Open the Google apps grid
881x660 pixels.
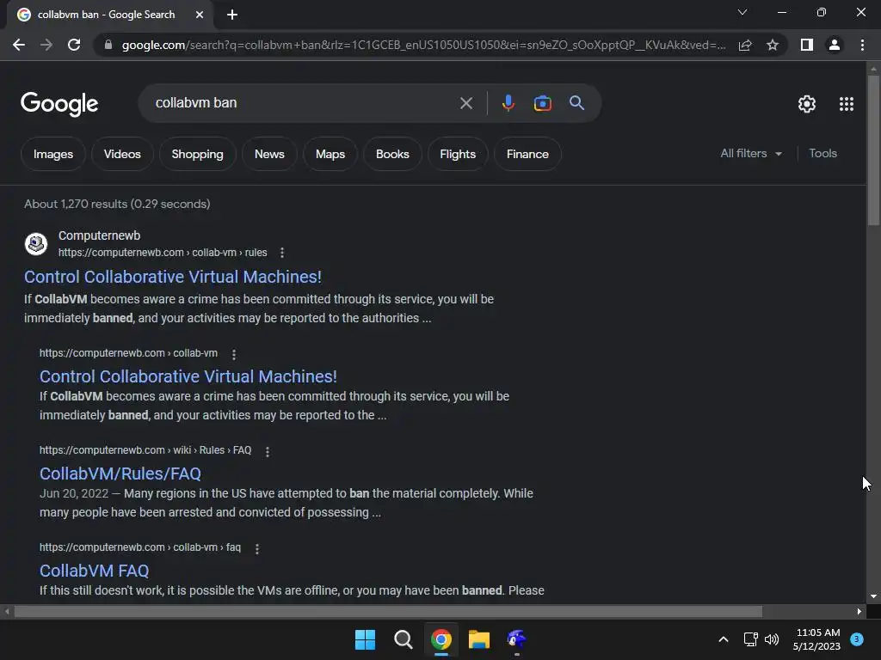(x=847, y=104)
